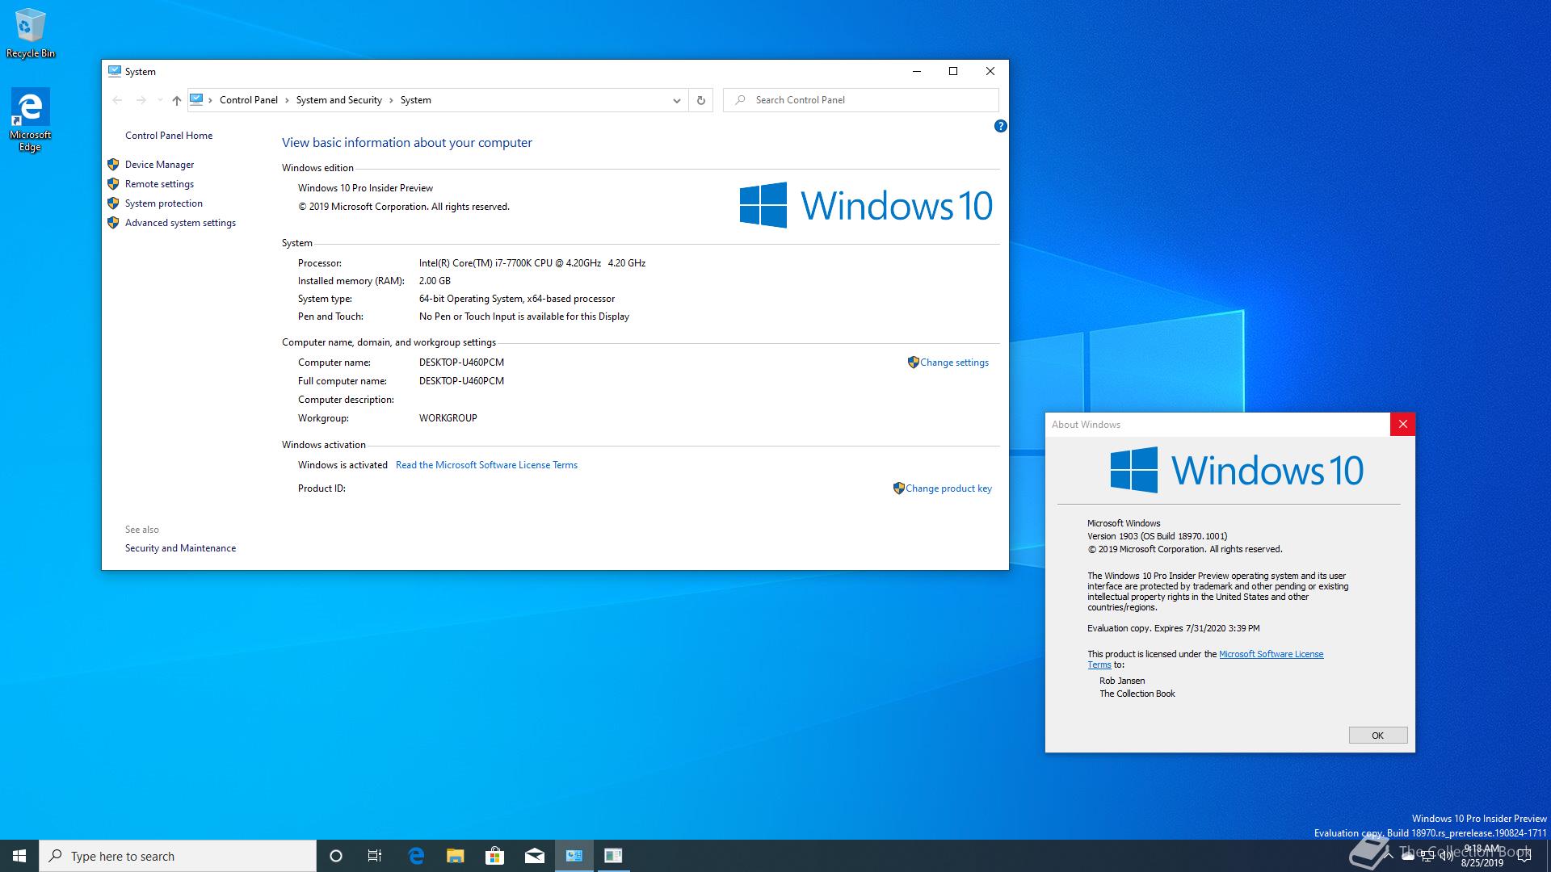This screenshot has width=1551, height=872.
Task: Go up one level to System and Security
Action: coord(176,100)
